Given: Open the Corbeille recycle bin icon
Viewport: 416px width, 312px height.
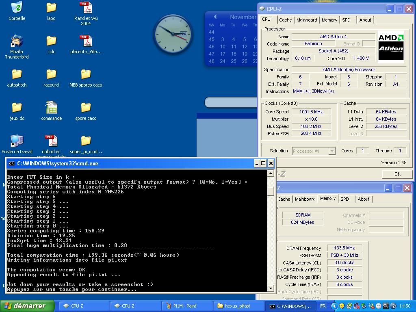Looking at the screenshot, I should [x=17, y=7].
